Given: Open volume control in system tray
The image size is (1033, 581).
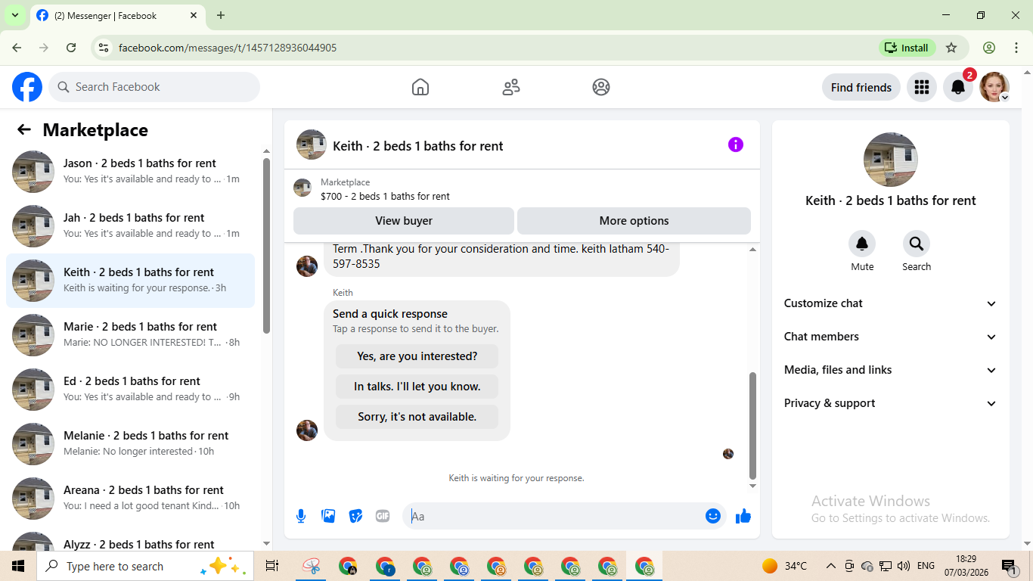Looking at the screenshot, I should point(903,566).
